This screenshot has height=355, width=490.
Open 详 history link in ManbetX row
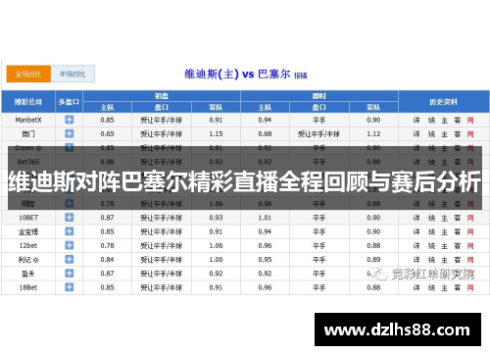416,121
